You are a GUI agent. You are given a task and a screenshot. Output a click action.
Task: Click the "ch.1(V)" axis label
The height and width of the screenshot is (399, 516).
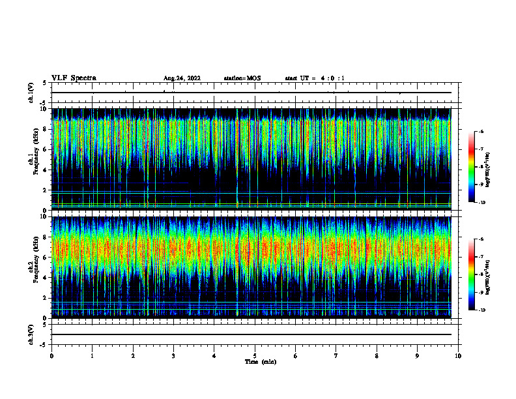pyautogui.click(x=31, y=93)
